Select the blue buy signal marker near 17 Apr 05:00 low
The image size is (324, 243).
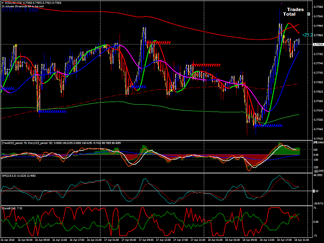click(139, 87)
